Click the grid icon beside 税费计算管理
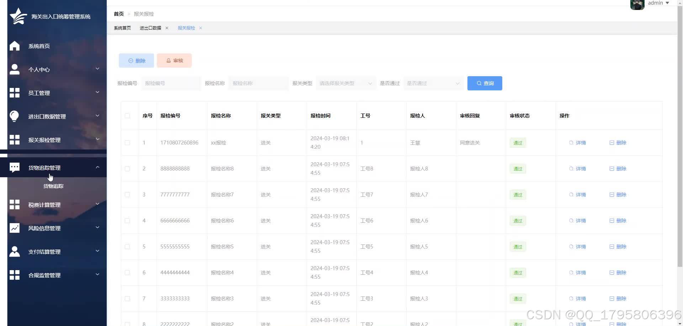The image size is (683, 326). coord(15,205)
